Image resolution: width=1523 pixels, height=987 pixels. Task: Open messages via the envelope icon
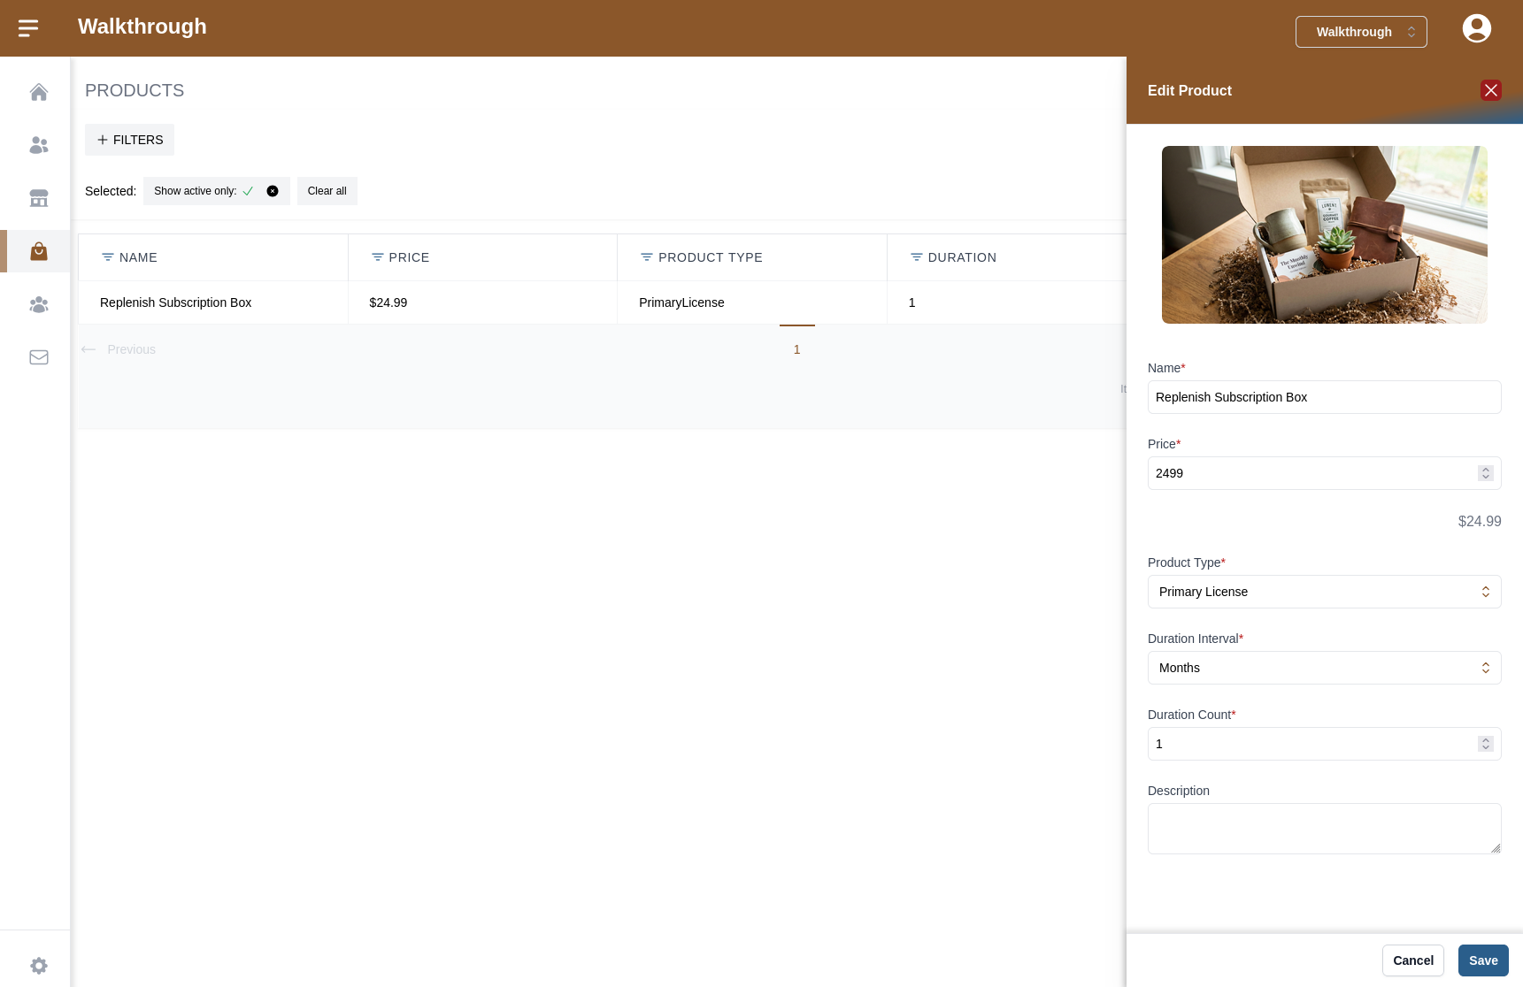pyautogui.click(x=38, y=357)
